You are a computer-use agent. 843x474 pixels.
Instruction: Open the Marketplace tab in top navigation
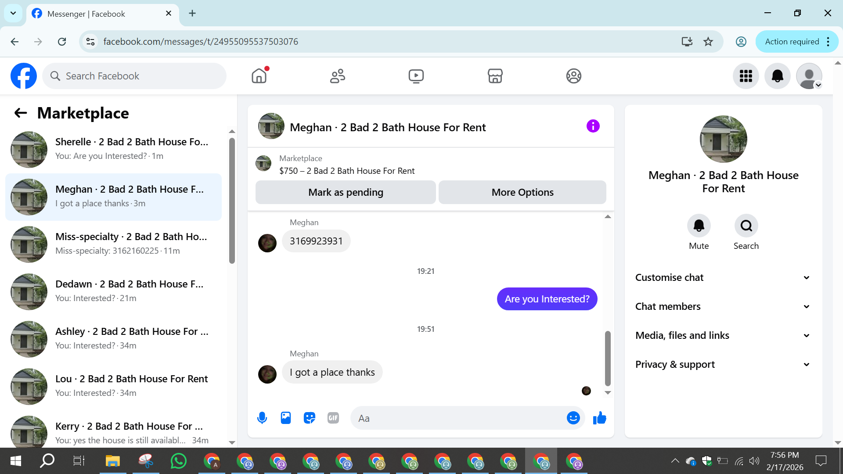click(495, 76)
